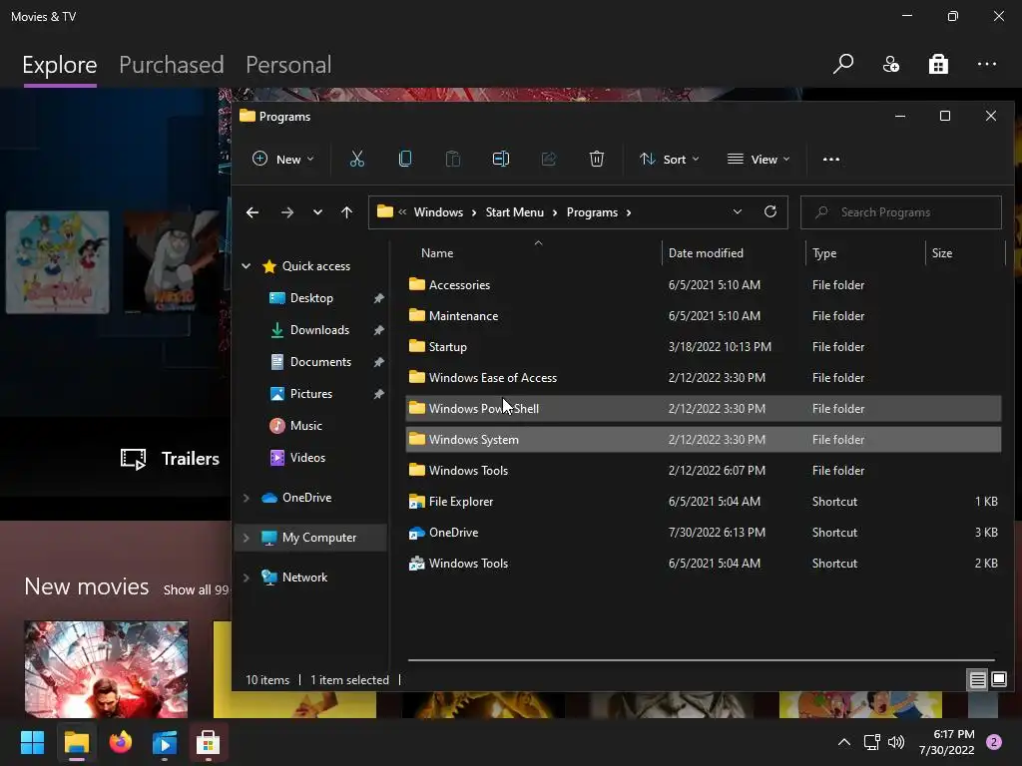This screenshot has width=1022, height=766.
Task: Open the Movies & TV more options ellipsis
Action: coord(987,64)
